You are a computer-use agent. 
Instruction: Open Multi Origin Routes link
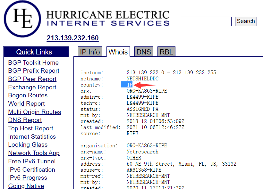tap(35, 112)
